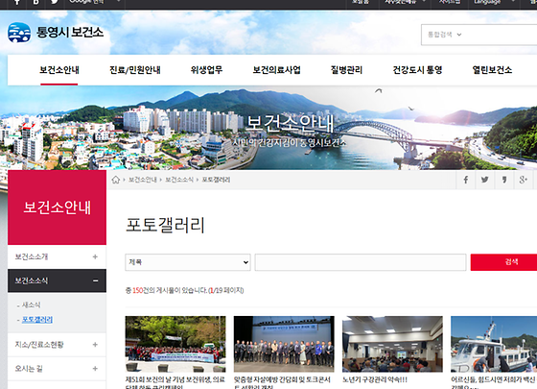The image size is (537, 389).
Task: Open the 보건의료사업 main menu
Action: pyautogui.click(x=277, y=70)
